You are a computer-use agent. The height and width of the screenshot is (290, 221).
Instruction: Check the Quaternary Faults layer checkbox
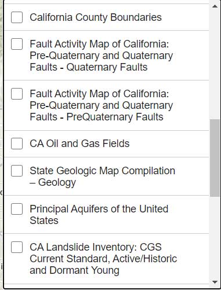[x=17, y=44]
